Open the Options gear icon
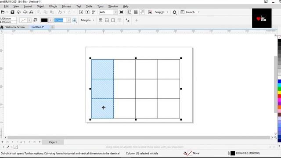The image size is (281, 158). pyautogui.click(x=174, y=12)
